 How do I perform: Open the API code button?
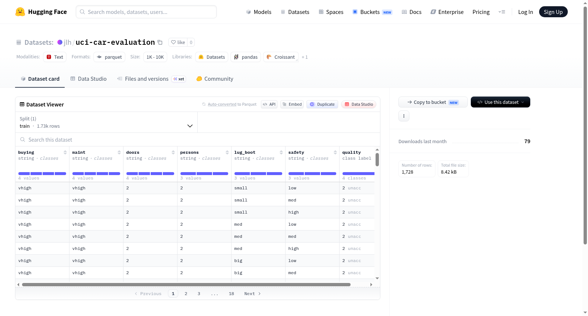click(269, 104)
